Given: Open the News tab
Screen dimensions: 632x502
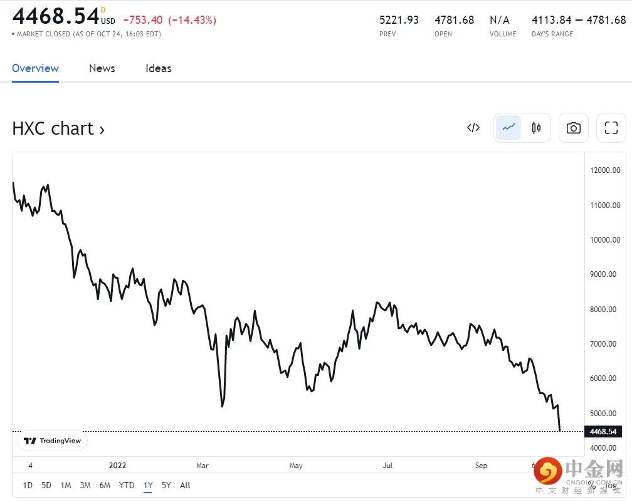Looking at the screenshot, I should point(102,68).
